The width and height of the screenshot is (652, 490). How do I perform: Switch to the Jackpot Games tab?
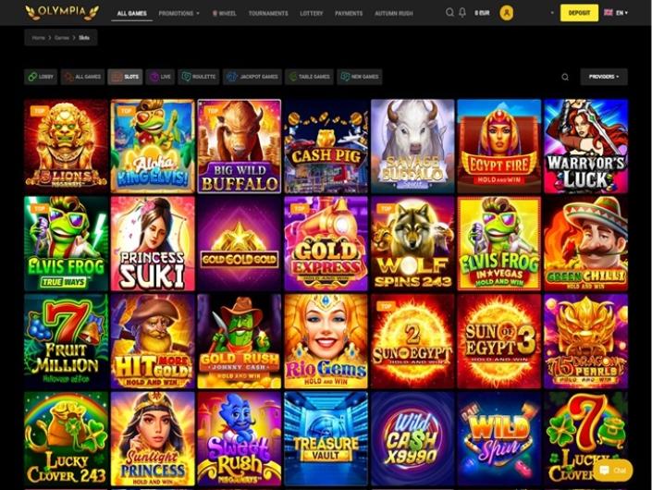[x=252, y=77]
